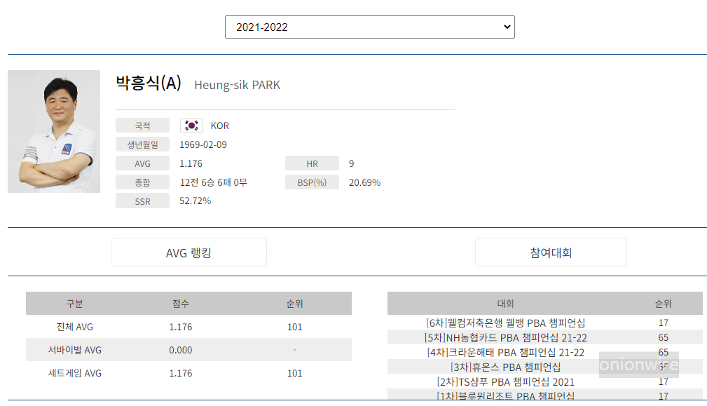The image size is (707, 406).
Task: Click the SSR percentage label badge
Action: [x=142, y=201]
